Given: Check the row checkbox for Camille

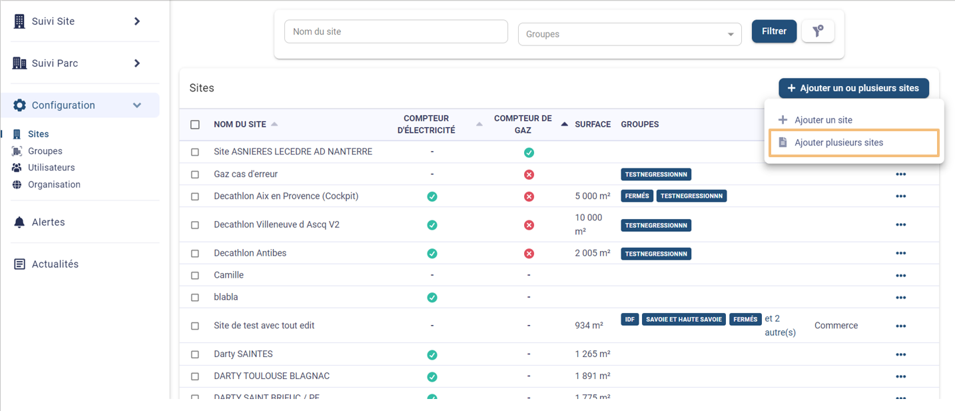Looking at the screenshot, I should (x=194, y=275).
